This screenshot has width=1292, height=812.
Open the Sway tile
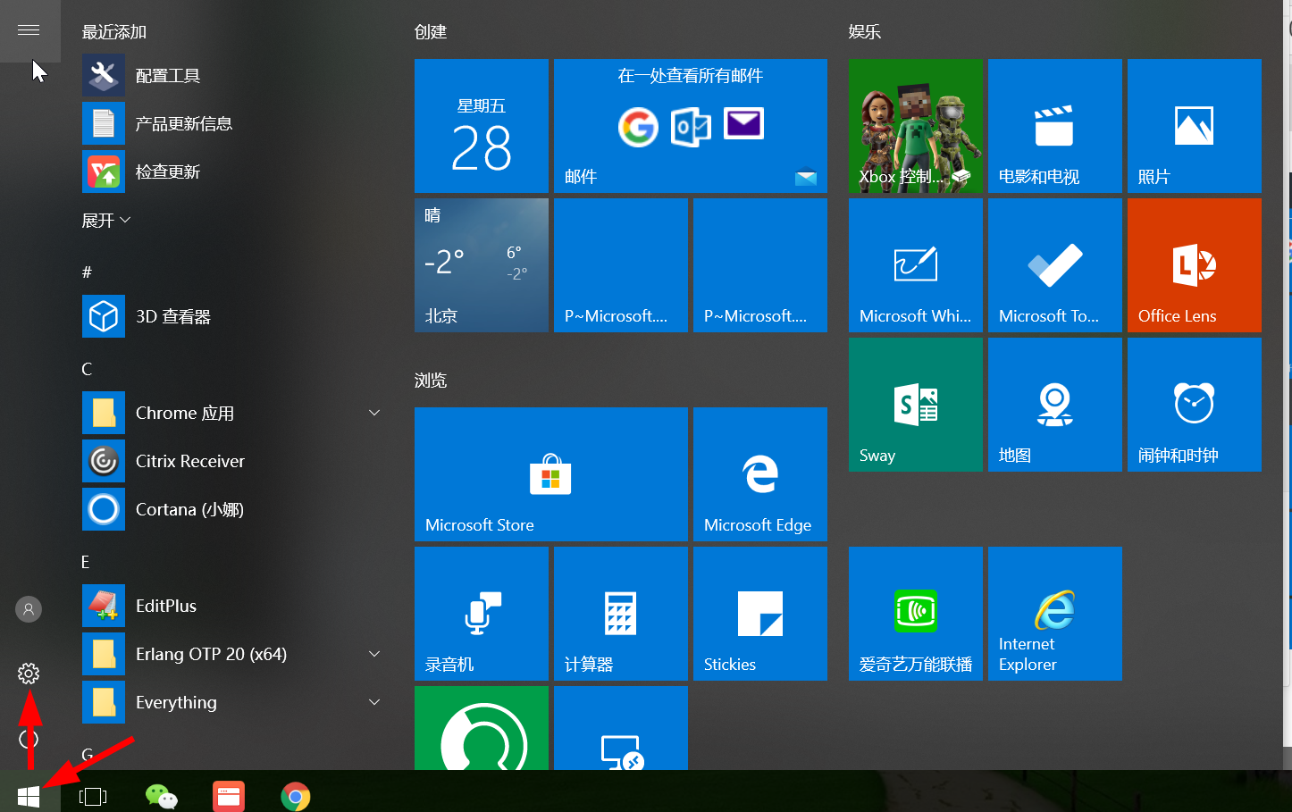916,405
